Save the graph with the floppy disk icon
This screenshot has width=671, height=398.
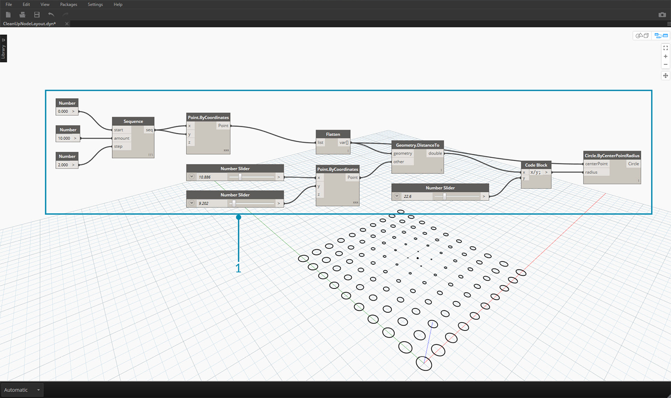[37, 14]
